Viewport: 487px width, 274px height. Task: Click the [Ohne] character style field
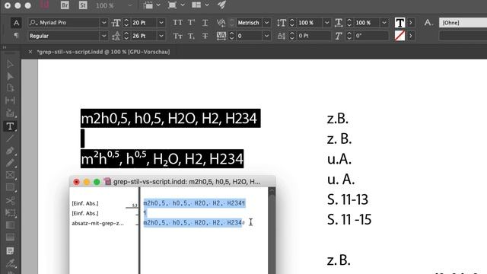pos(463,23)
